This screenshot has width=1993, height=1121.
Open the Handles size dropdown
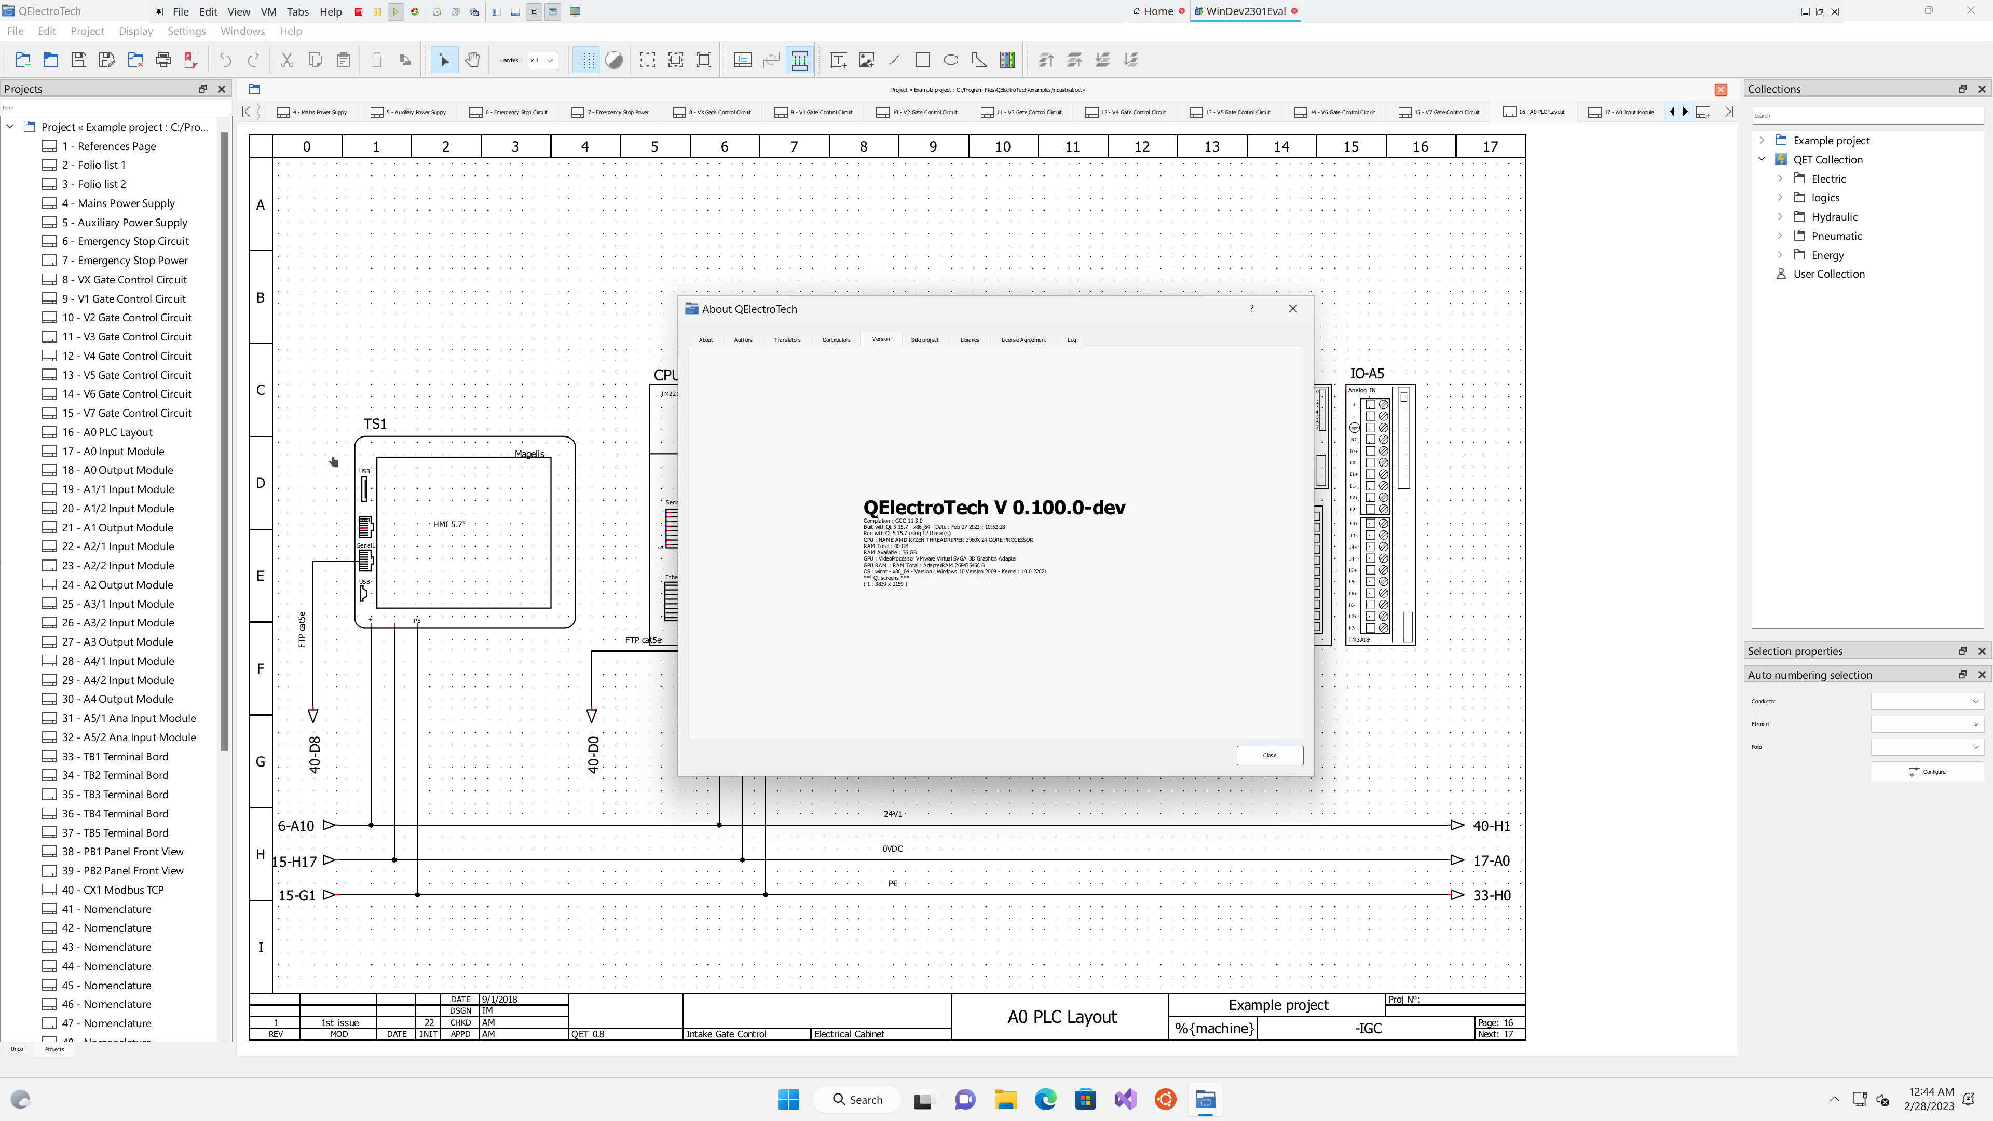click(542, 60)
